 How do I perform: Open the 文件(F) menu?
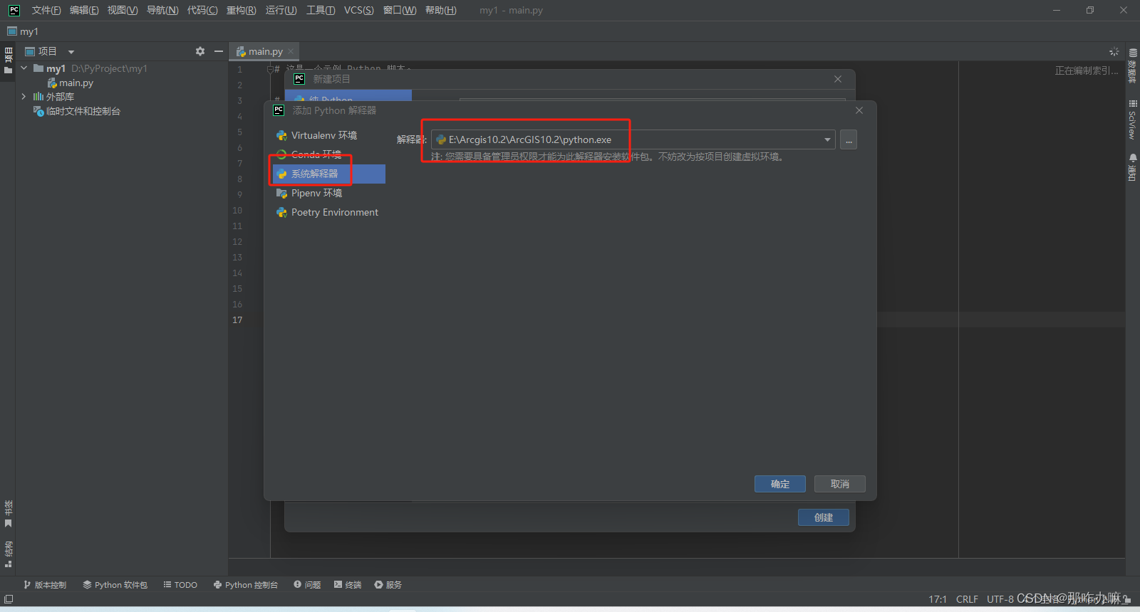[46, 10]
